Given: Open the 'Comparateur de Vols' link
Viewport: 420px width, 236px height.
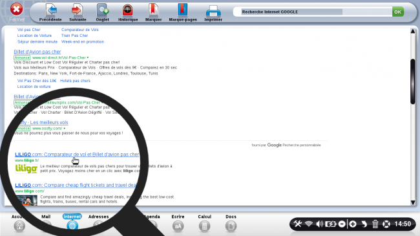Looking at the screenshot, I should (80, 30).
